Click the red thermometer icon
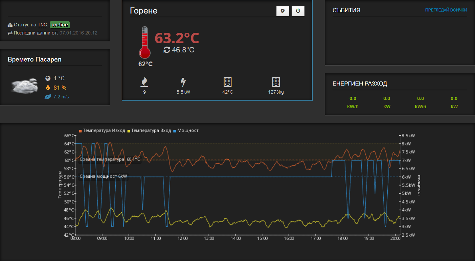Screen dimensions: 475x261 (x=144, y=43)
